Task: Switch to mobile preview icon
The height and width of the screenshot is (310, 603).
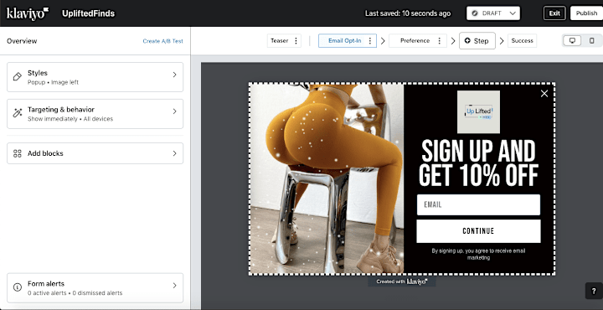Action: point(592,40)
